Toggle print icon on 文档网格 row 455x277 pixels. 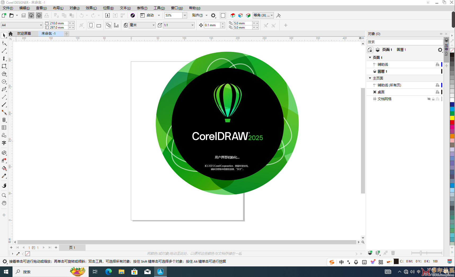438,99
